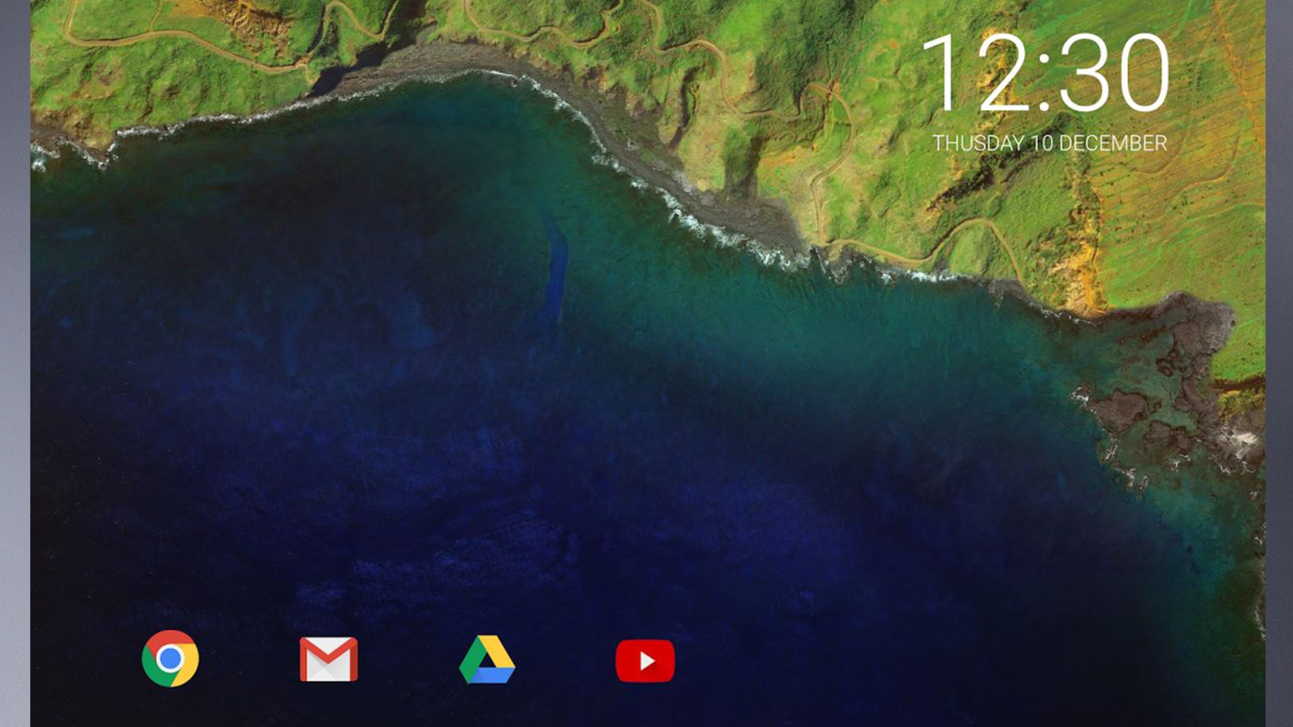Image resolution: width=1293 pixels, height=727 pixels.
Task: Tap the hour digits '12' on clock
Action: (976, 73)
